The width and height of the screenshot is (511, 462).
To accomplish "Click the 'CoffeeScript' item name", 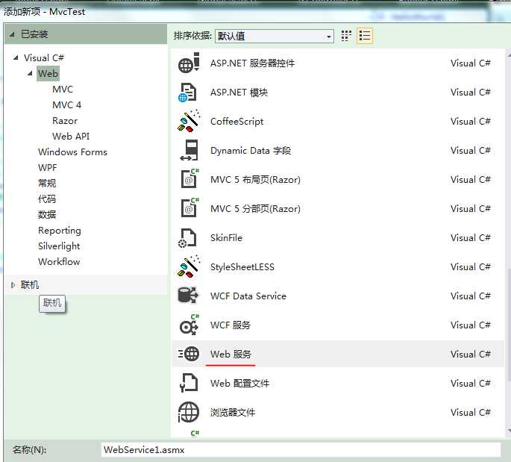I will (x=237, y=122).
